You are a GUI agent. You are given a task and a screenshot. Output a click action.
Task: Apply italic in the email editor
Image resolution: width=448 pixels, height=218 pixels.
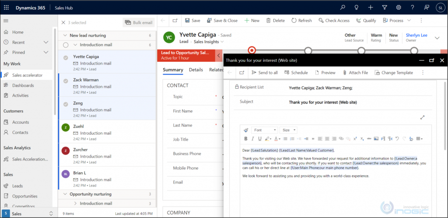[x=252, y=139]
